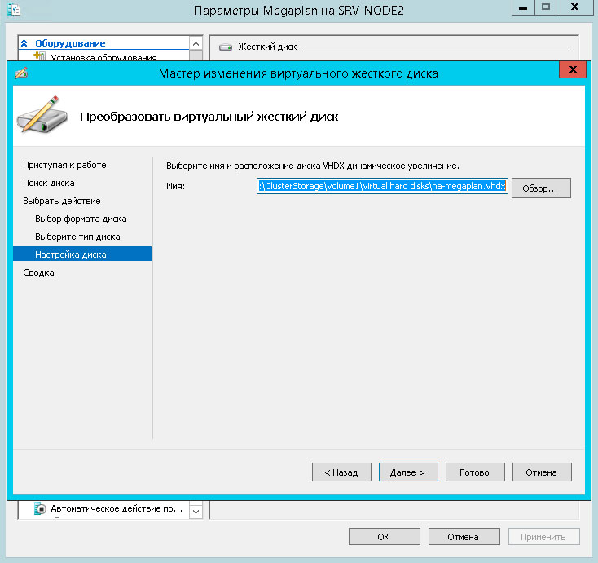
Task: Open the Выберите тип диска step
Action: tap(77, 237)
